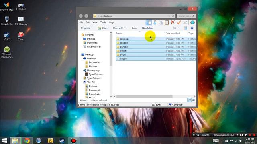Click the Open command button

click(x=103, y=28)
